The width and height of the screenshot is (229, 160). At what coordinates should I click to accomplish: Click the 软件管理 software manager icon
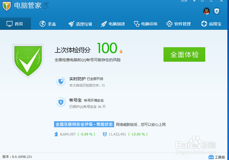click(169, 24)
